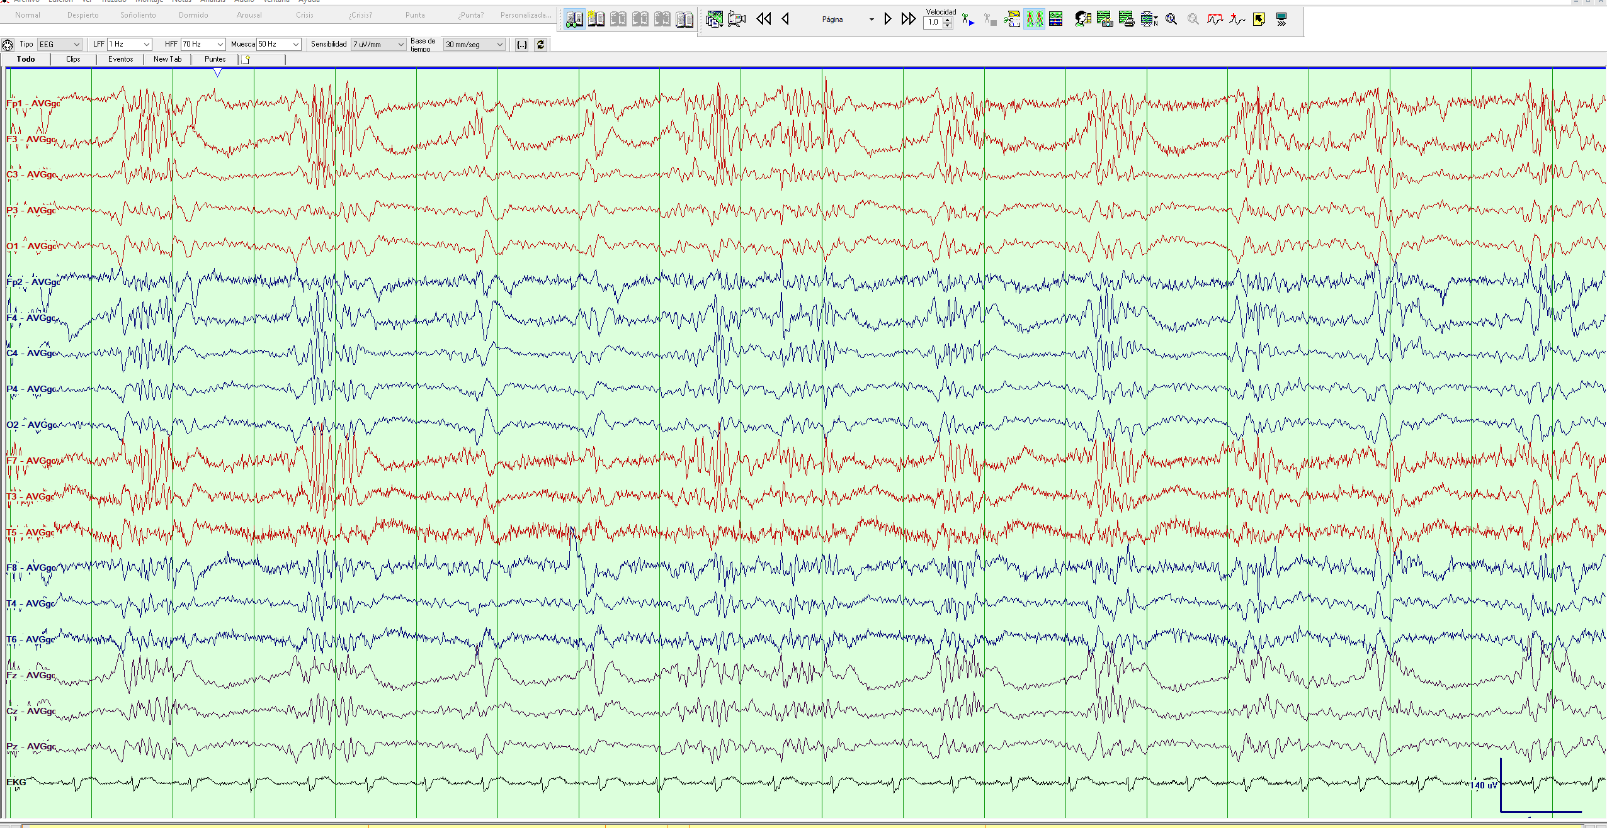This screenshot has width=1607, height=828.
Task: Open the Base de tiempo 30 mm/seg dropdown
Action: (x=474, y=44)
